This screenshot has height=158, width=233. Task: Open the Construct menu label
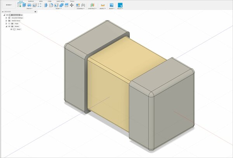click(x=92, y=9)
